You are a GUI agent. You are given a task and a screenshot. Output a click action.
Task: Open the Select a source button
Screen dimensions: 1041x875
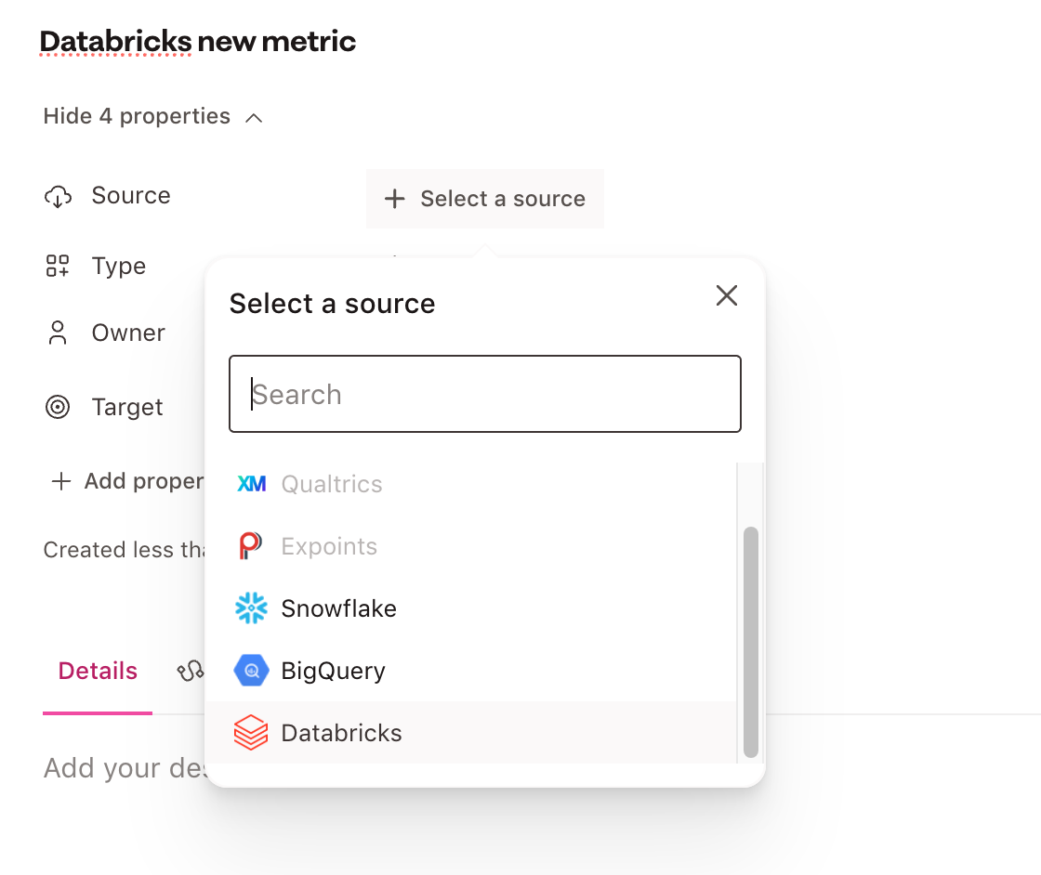tap(485, 199)
